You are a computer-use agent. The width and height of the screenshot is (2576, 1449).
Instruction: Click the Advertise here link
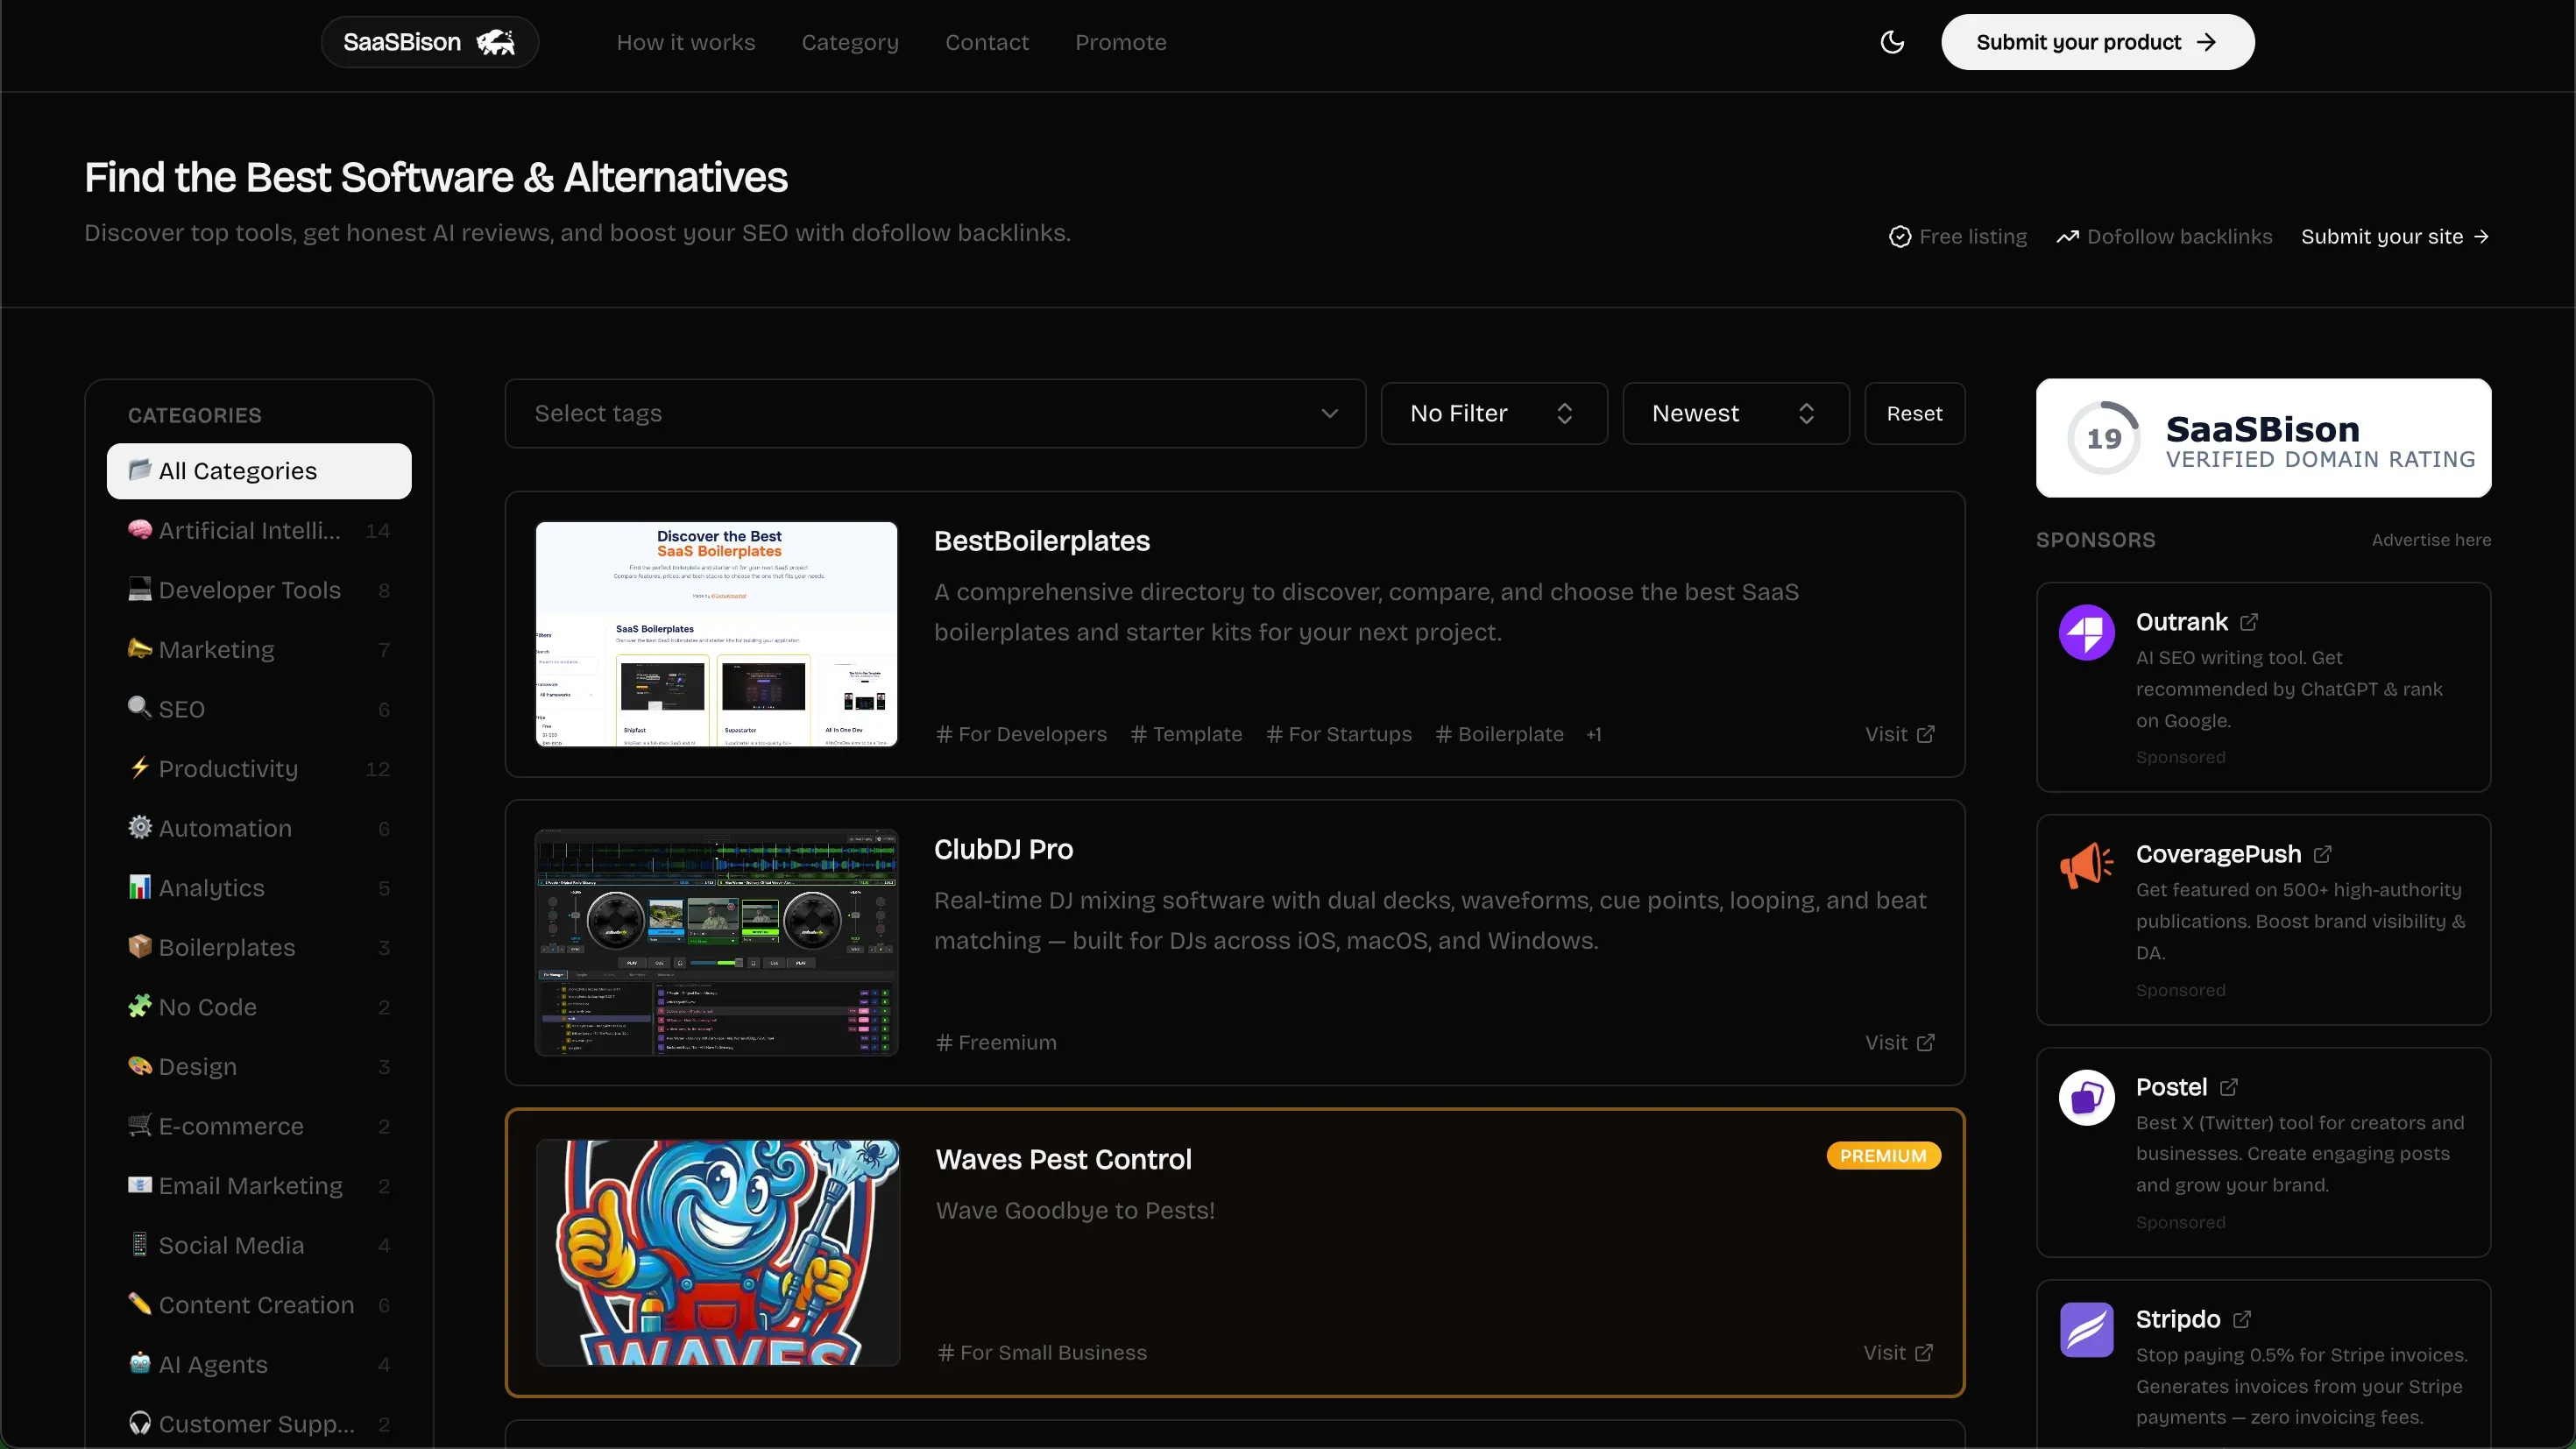pos(2431,540)
